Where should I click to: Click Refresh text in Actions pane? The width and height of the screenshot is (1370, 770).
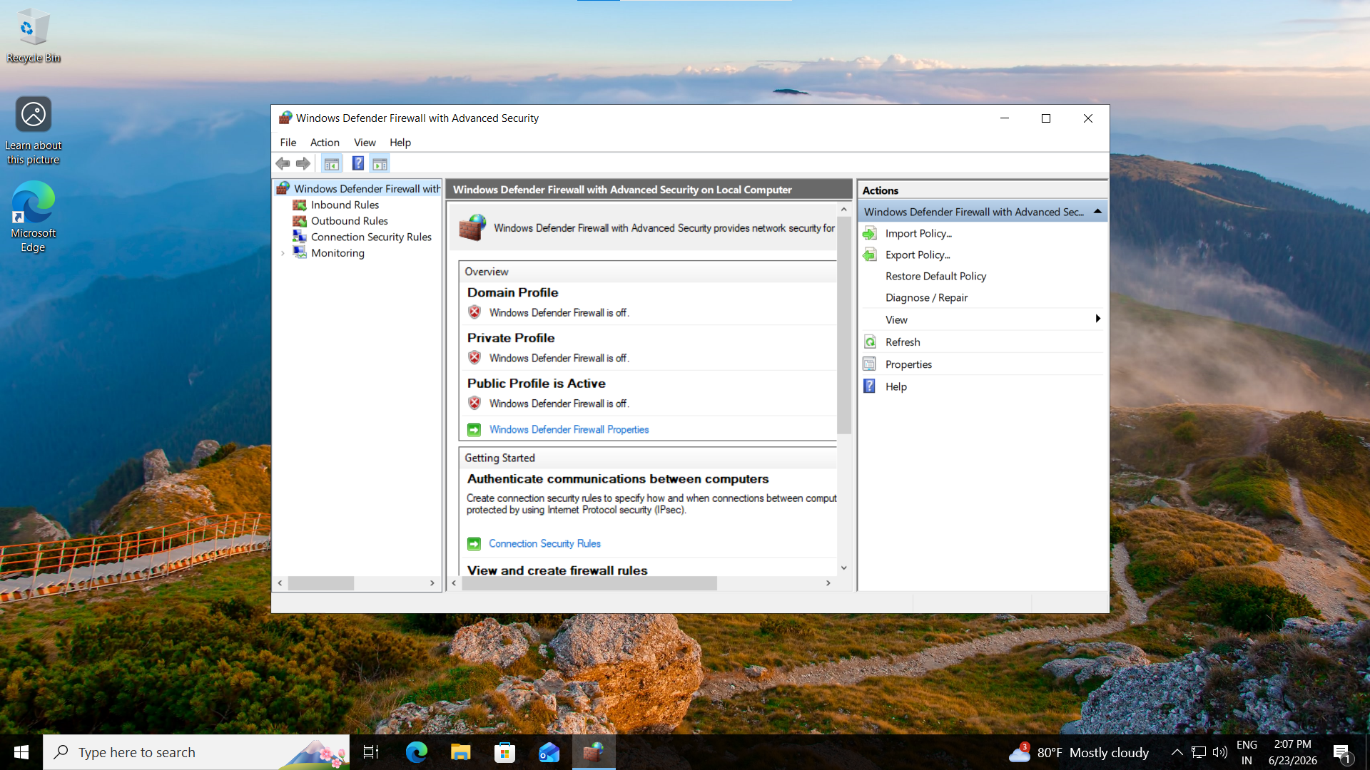(x=903, y=342)
